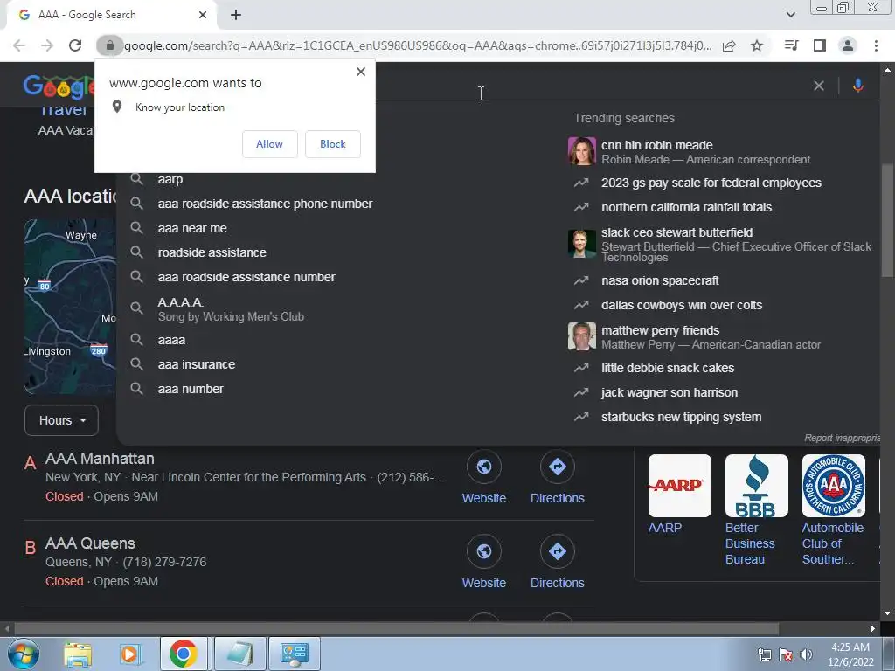Close the AAA - Google Search tab
Screen dimensions: 895x671
pos(203,15)
